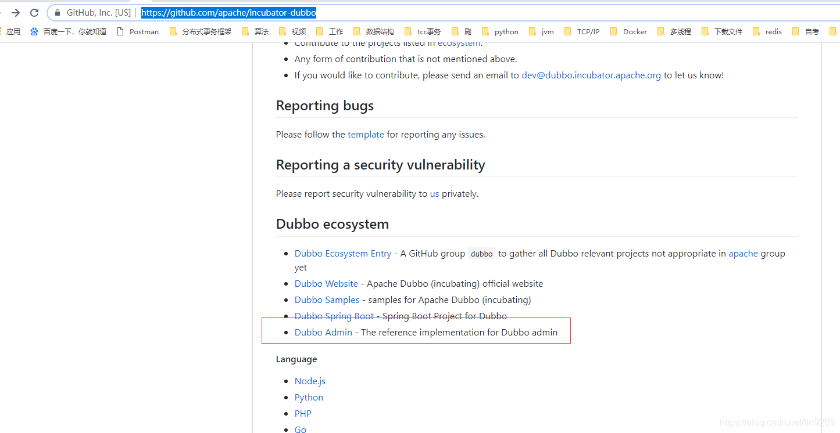Image resolution: width=840 pixels, height=433 pixels.
Task: Click the Dubbo ecosystem heading
Action: pyautogui.click(x=333, y=224)
